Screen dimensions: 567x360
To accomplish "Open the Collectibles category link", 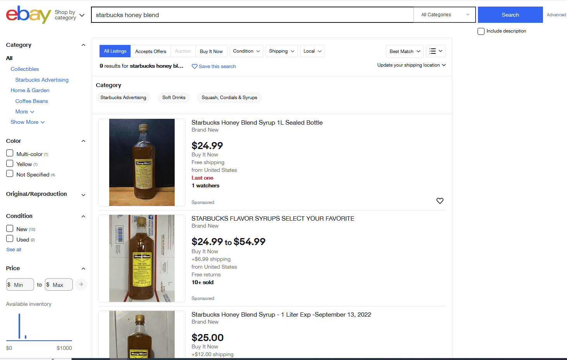I will (25, 69).
